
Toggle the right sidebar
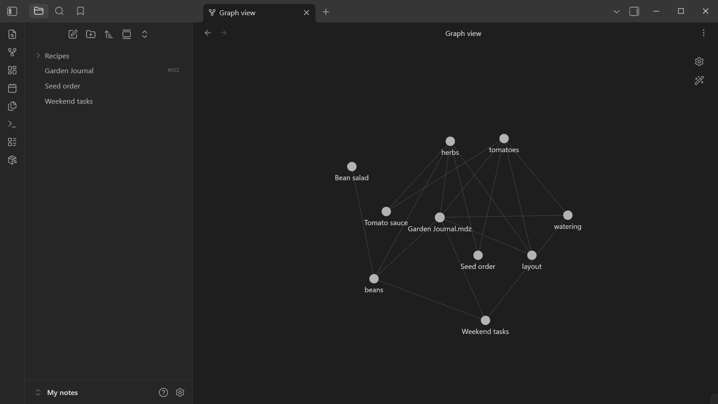[634, 11]
